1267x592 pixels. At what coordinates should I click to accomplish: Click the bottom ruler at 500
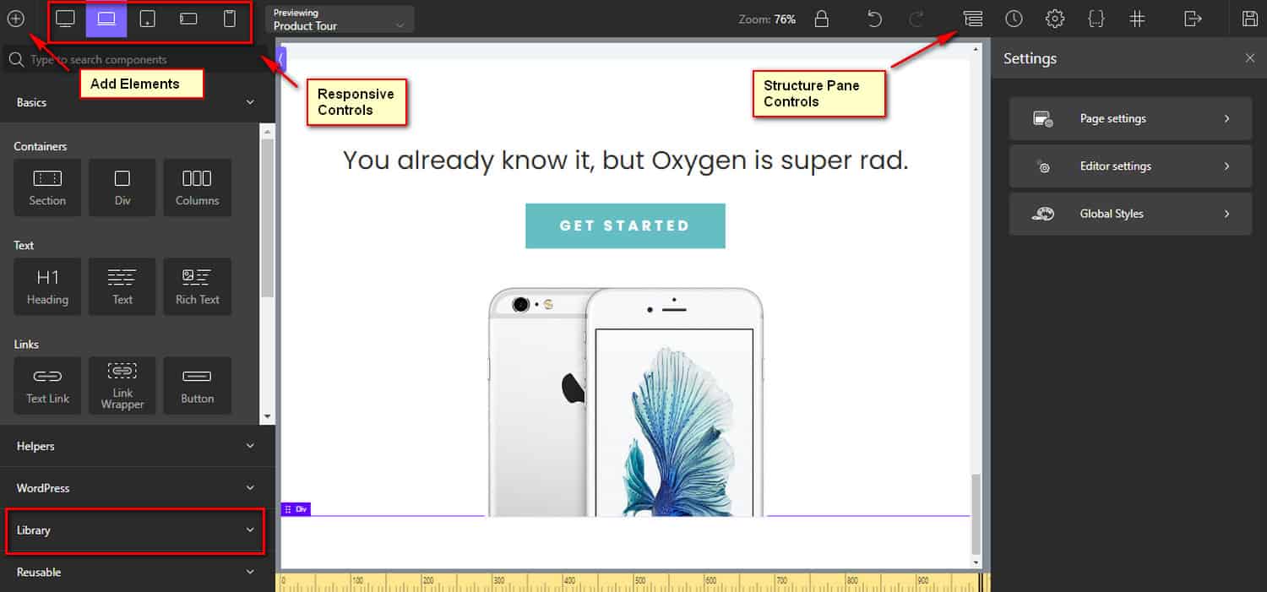[x=639, y=583]
